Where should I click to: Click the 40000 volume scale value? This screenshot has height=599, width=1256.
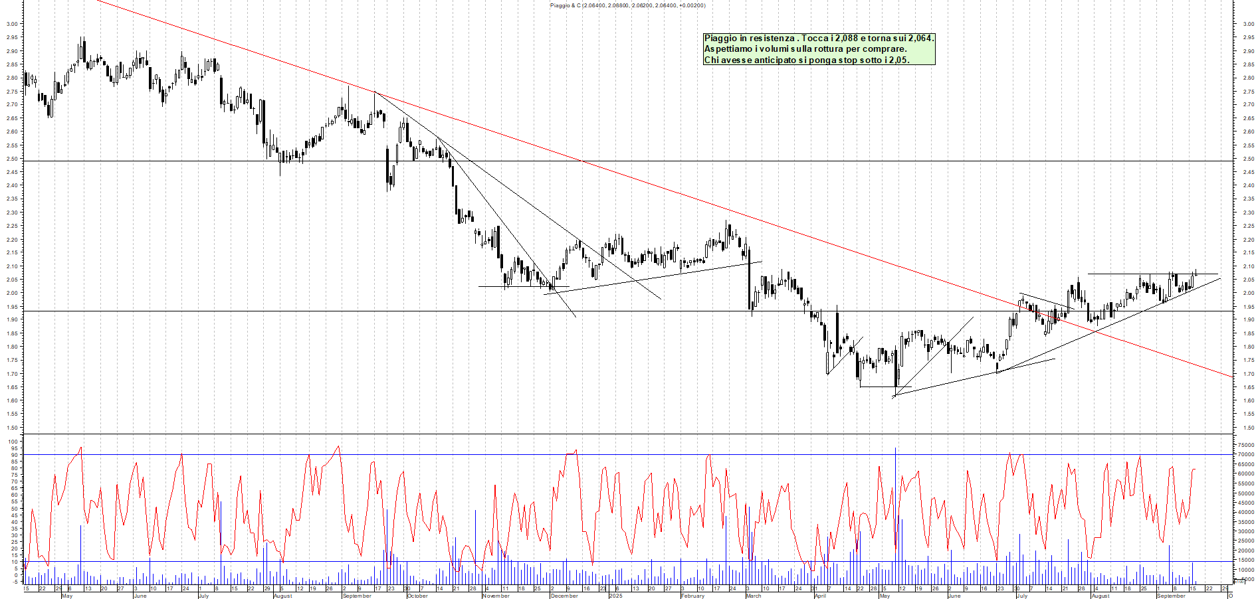[x=1246, y=513]
